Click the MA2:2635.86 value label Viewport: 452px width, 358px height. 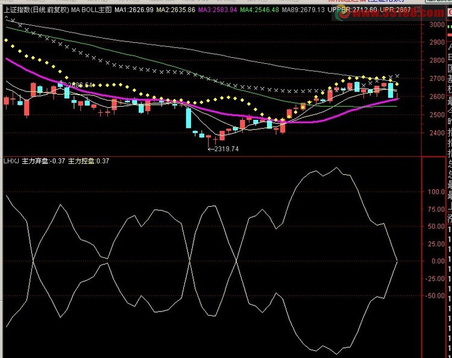tap(176, 10)
